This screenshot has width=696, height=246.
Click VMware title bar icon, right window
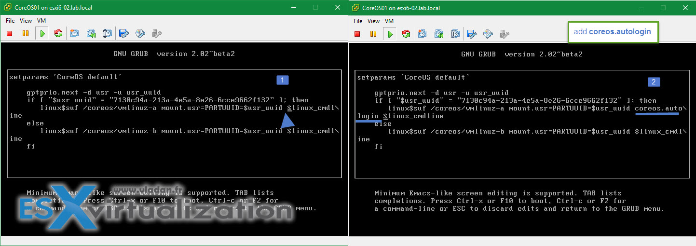click(x=355, y=7)
